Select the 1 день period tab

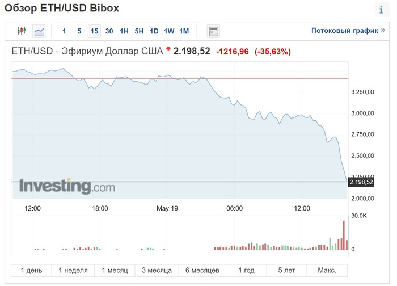(31, 270)
